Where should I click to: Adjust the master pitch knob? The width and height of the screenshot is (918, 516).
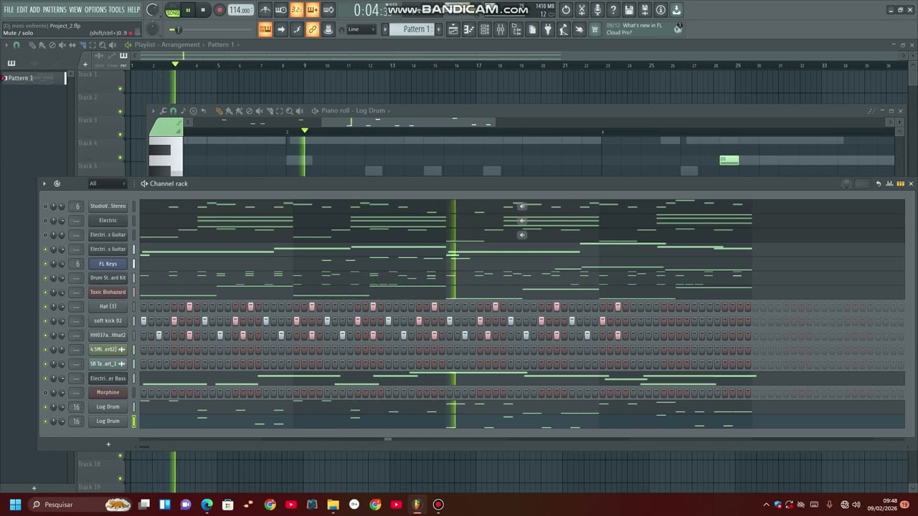point(153,29)
